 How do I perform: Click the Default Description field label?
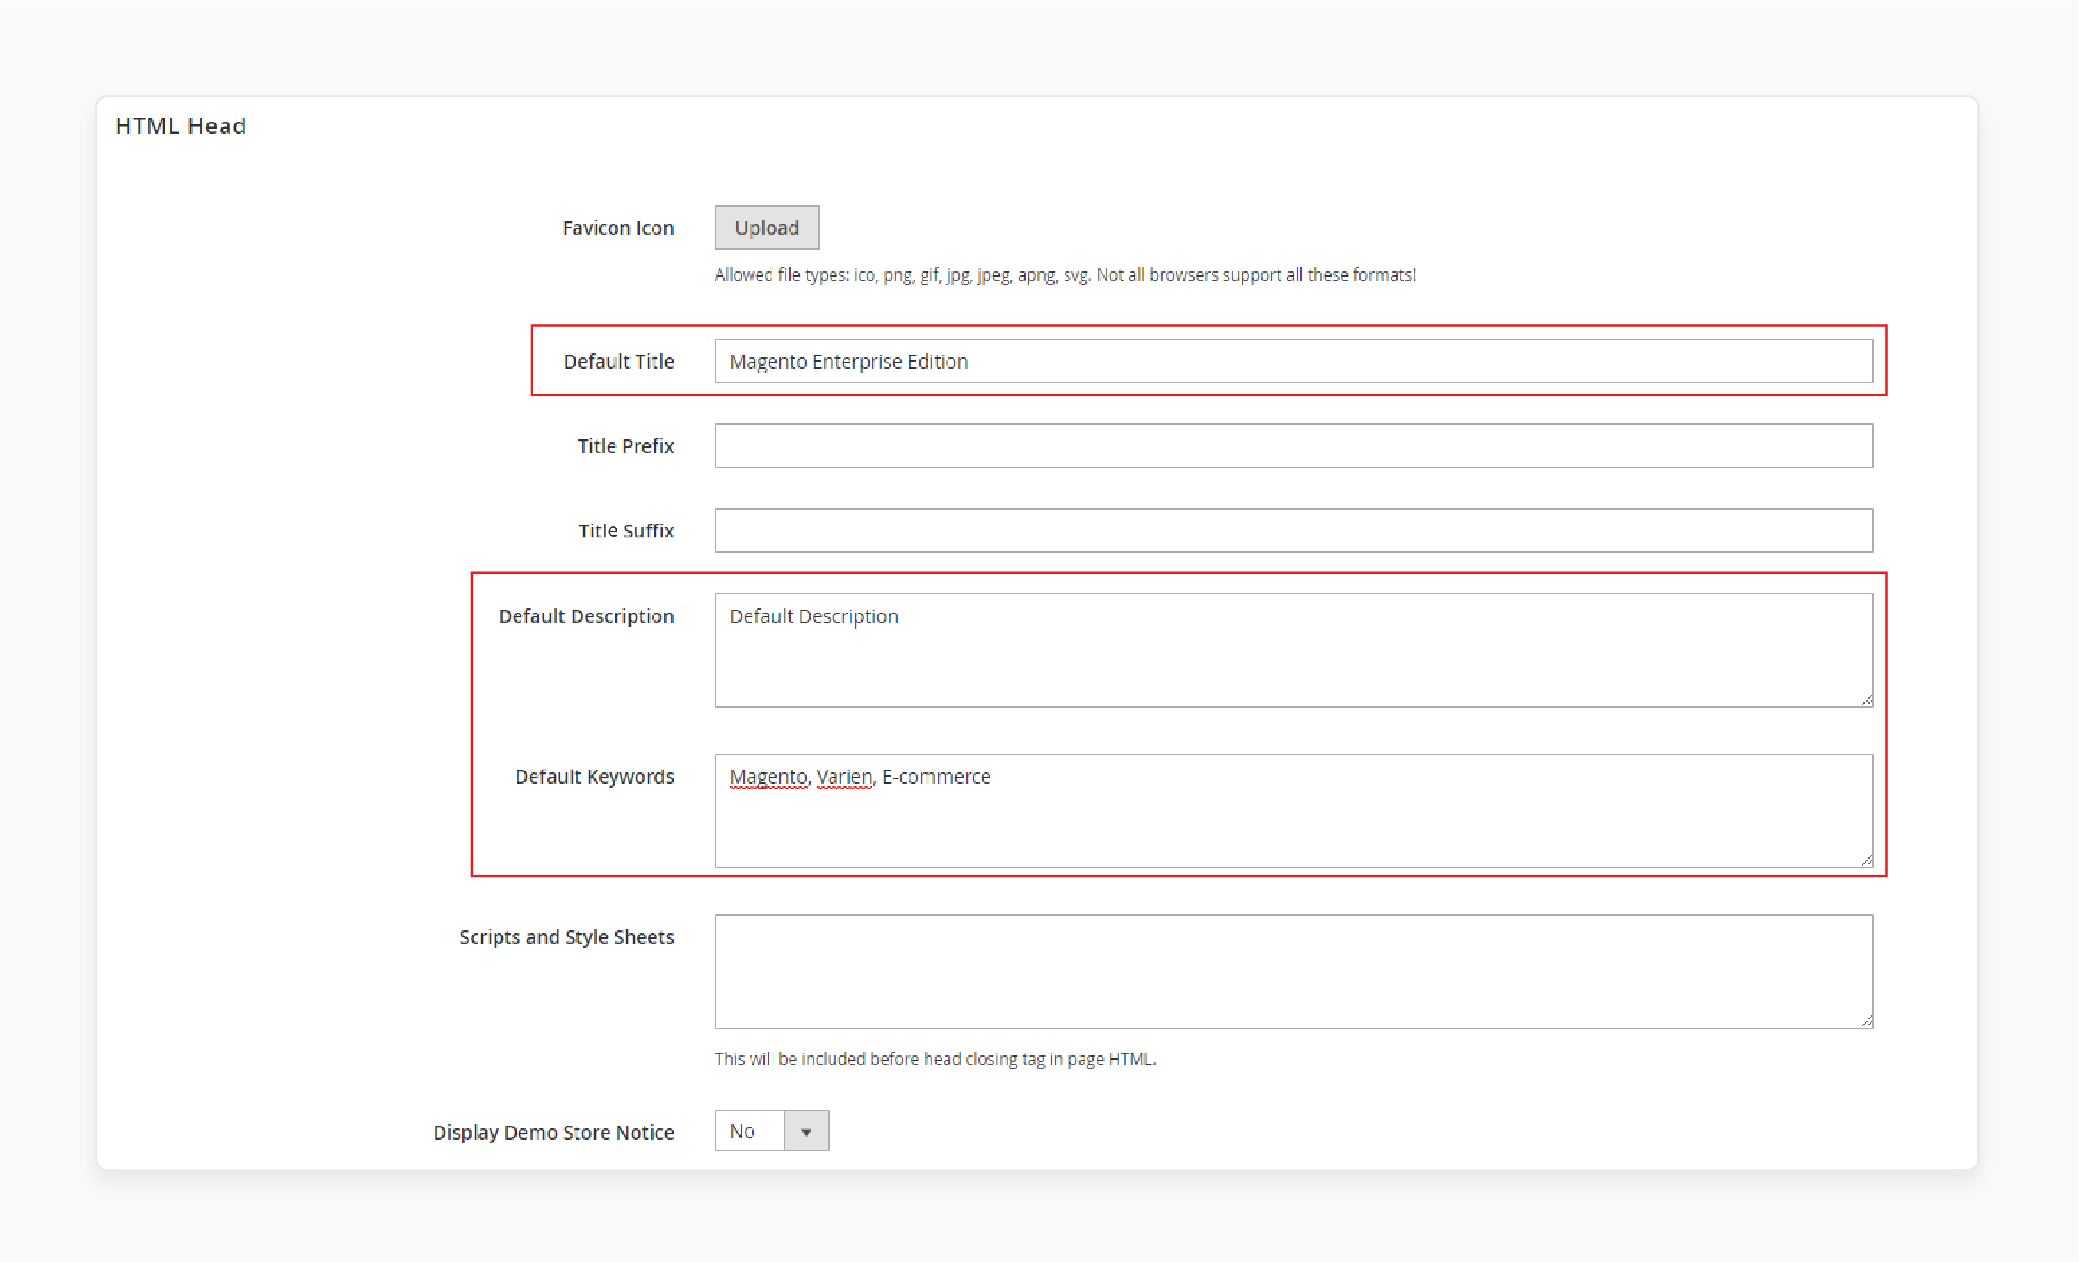(x=586, y=617)
